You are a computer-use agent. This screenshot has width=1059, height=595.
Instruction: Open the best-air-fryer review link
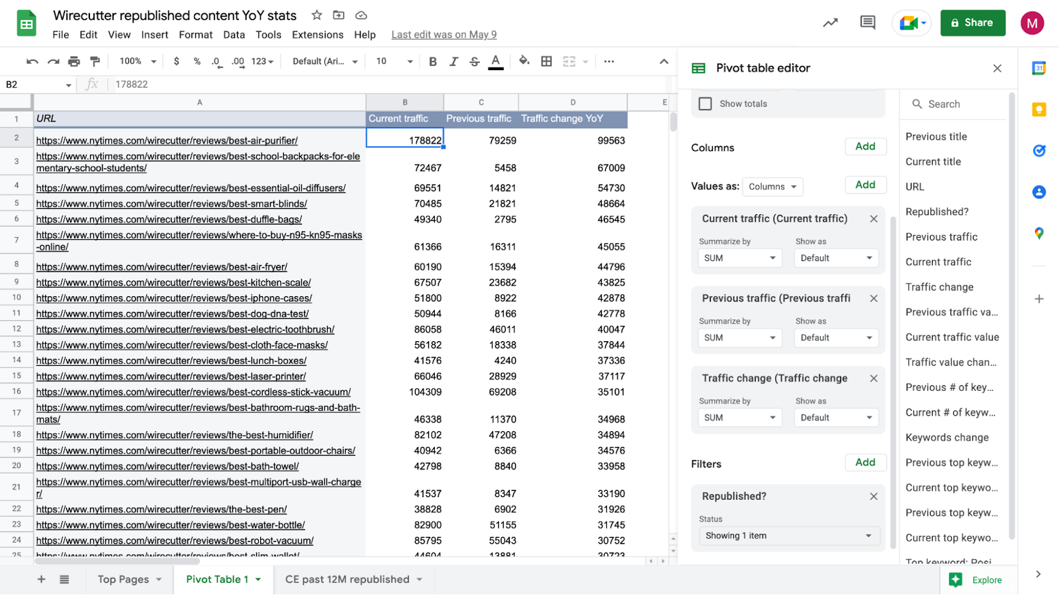(x=161, y=267)
